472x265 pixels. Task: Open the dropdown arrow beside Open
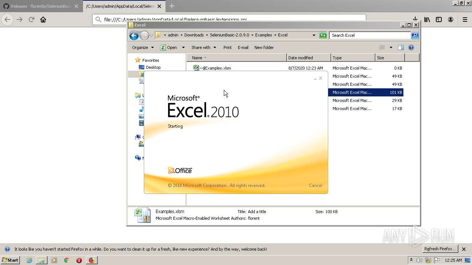point(183,47)
